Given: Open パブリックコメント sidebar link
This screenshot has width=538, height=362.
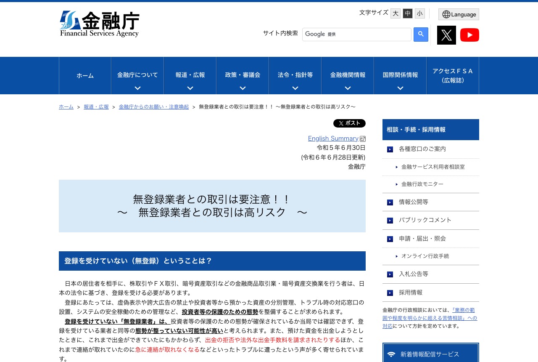Looking at the screenshot, I should coord(425,220).
